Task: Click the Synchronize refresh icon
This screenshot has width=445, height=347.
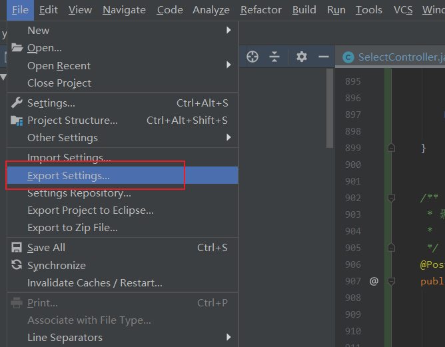Action: point(17,265)
